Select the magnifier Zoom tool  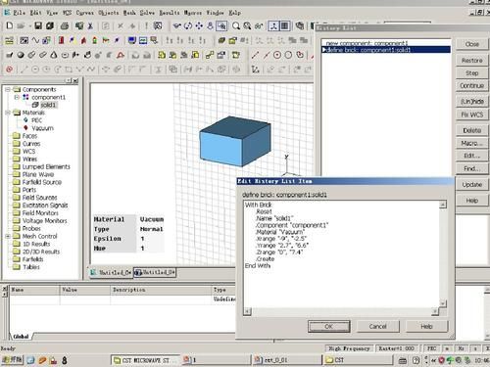pyautogui.click(x=236, y=25)
